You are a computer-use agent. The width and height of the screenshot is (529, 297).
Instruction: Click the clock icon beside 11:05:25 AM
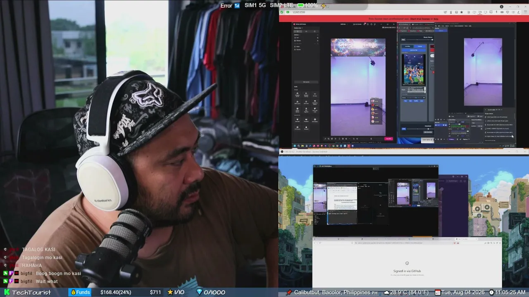click(x=491, y=292)
